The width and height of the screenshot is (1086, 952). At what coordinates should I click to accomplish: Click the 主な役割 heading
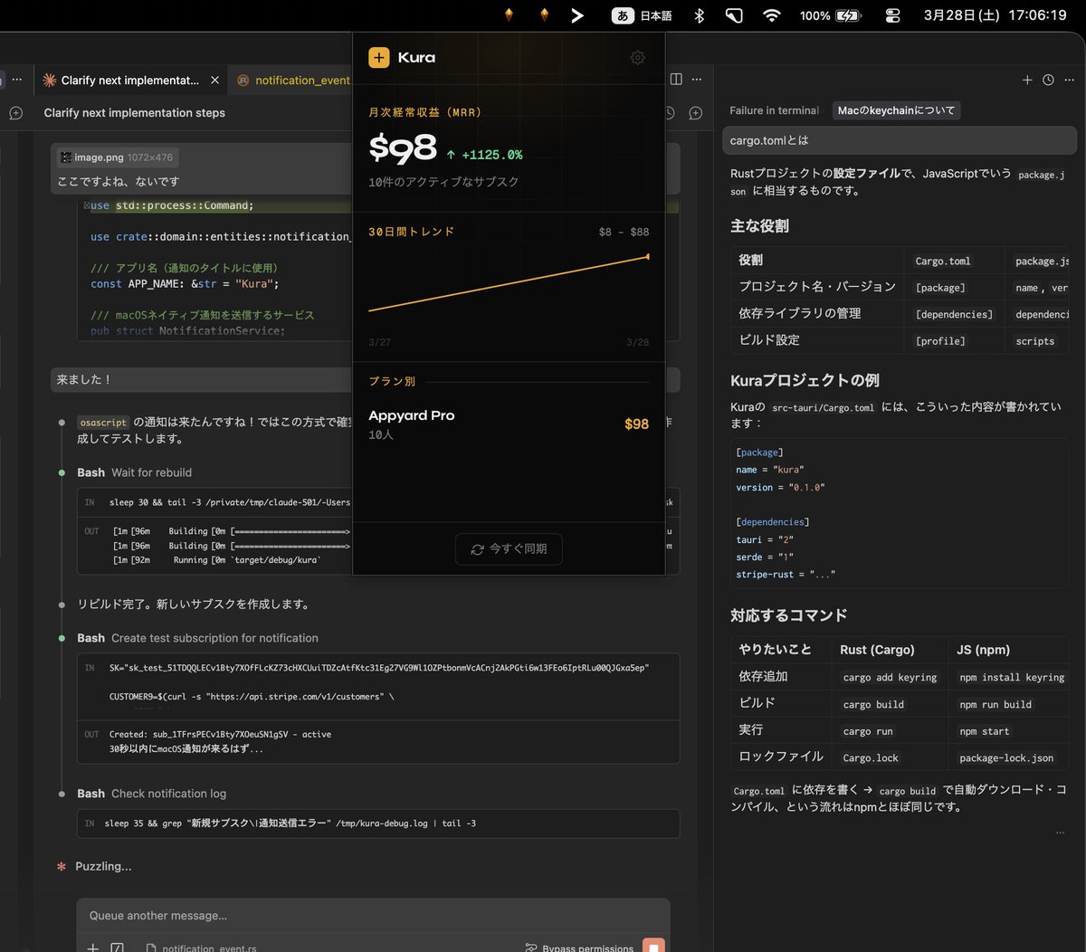coord(759,226)
